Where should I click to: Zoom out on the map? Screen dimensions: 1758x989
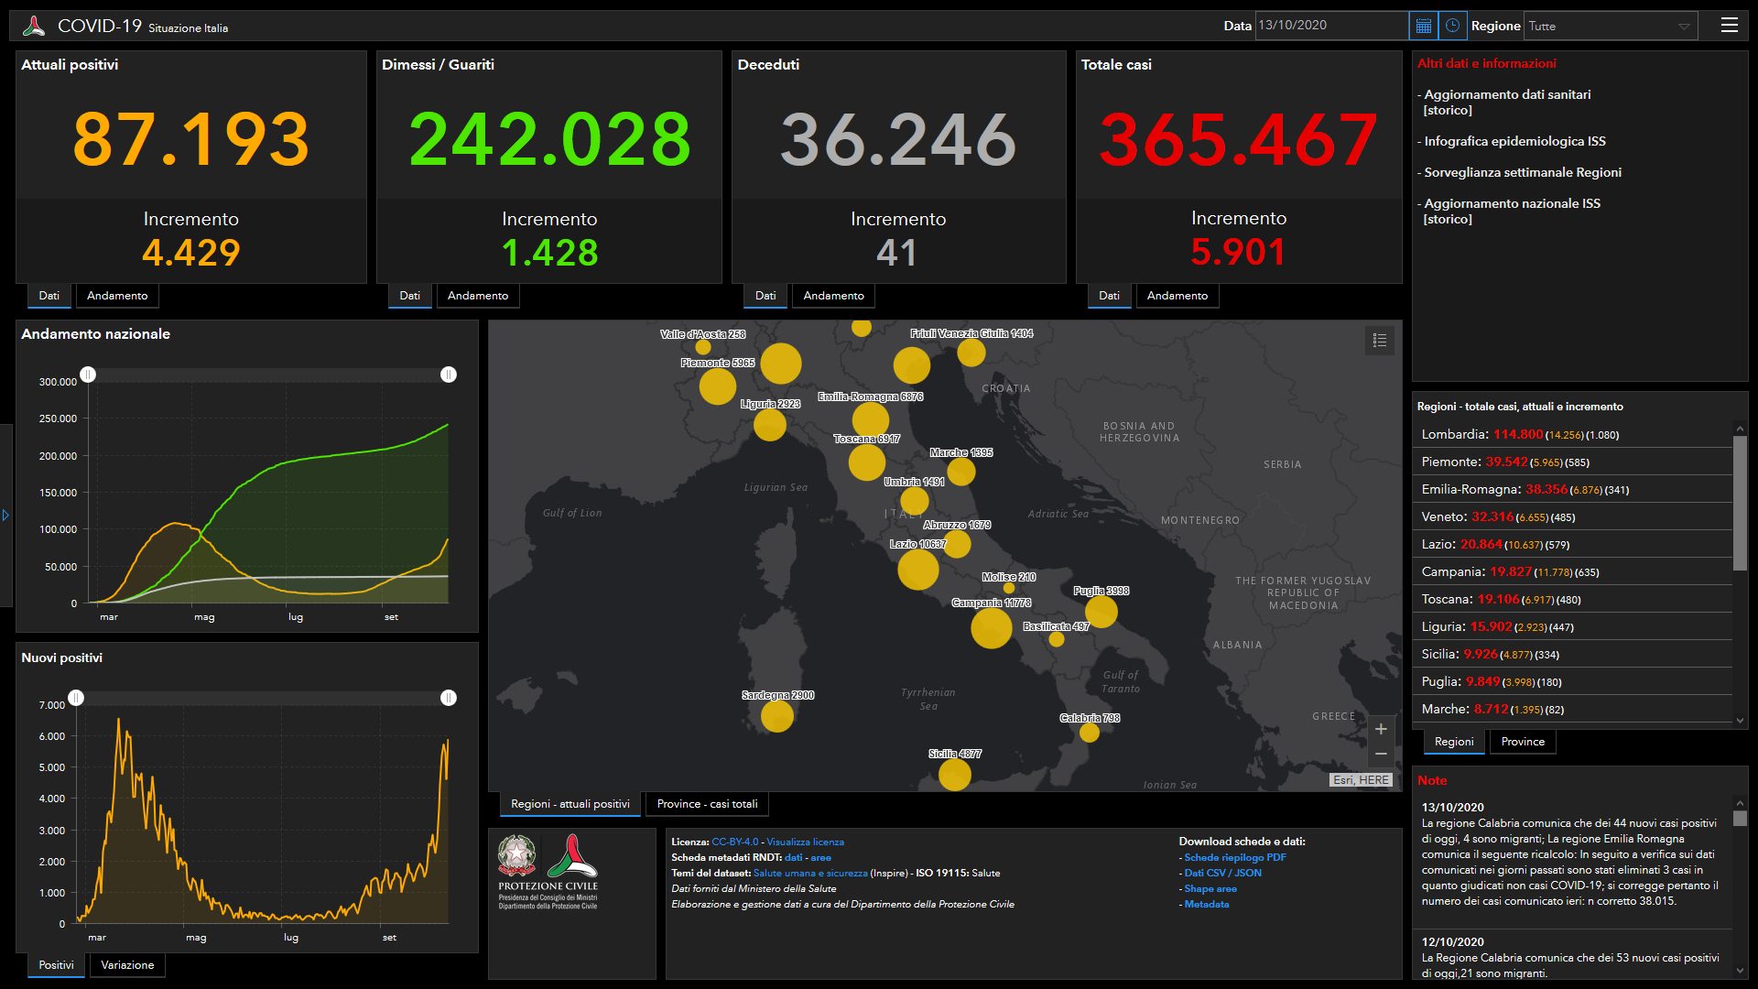coord(1381,754)
